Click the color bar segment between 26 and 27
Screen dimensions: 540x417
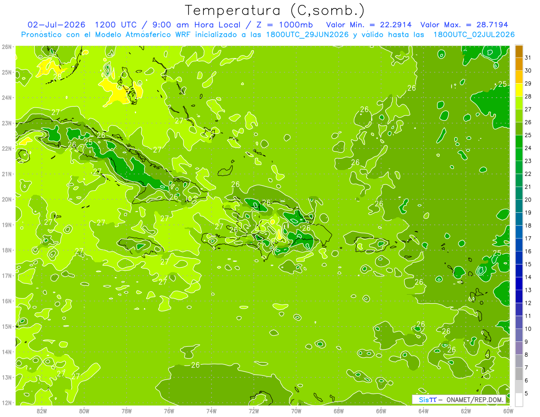coord(519,116)
